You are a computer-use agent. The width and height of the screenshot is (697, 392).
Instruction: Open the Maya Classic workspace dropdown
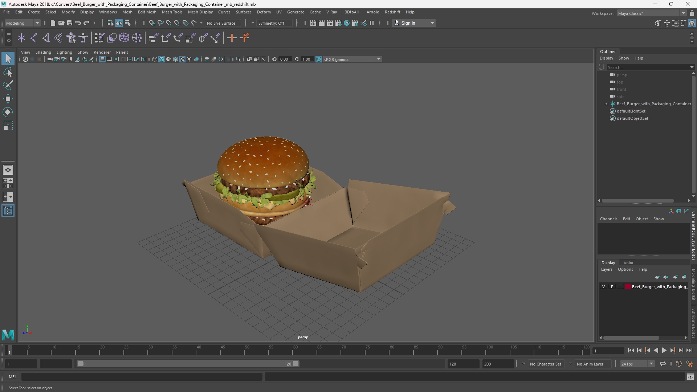[651, 13]
